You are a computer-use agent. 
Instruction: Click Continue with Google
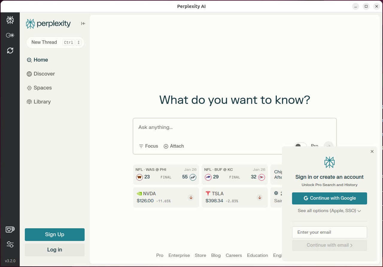(329, 198)
